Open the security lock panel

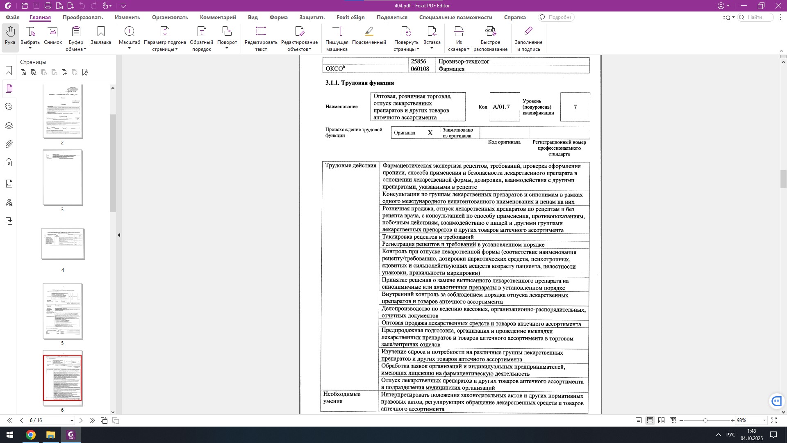coord(9,163)
